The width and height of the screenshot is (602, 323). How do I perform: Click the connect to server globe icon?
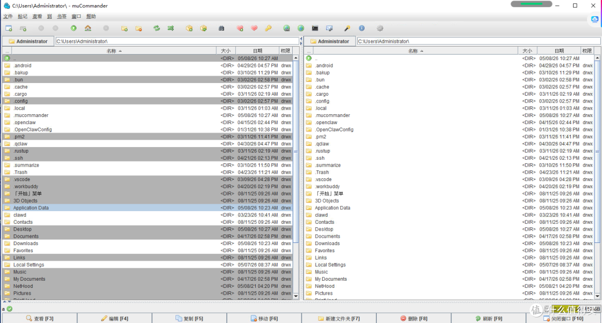point(287,28)
